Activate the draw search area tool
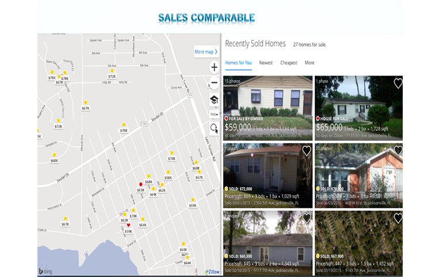The width and height of the screenshot is (443, 277). (214, 128)
